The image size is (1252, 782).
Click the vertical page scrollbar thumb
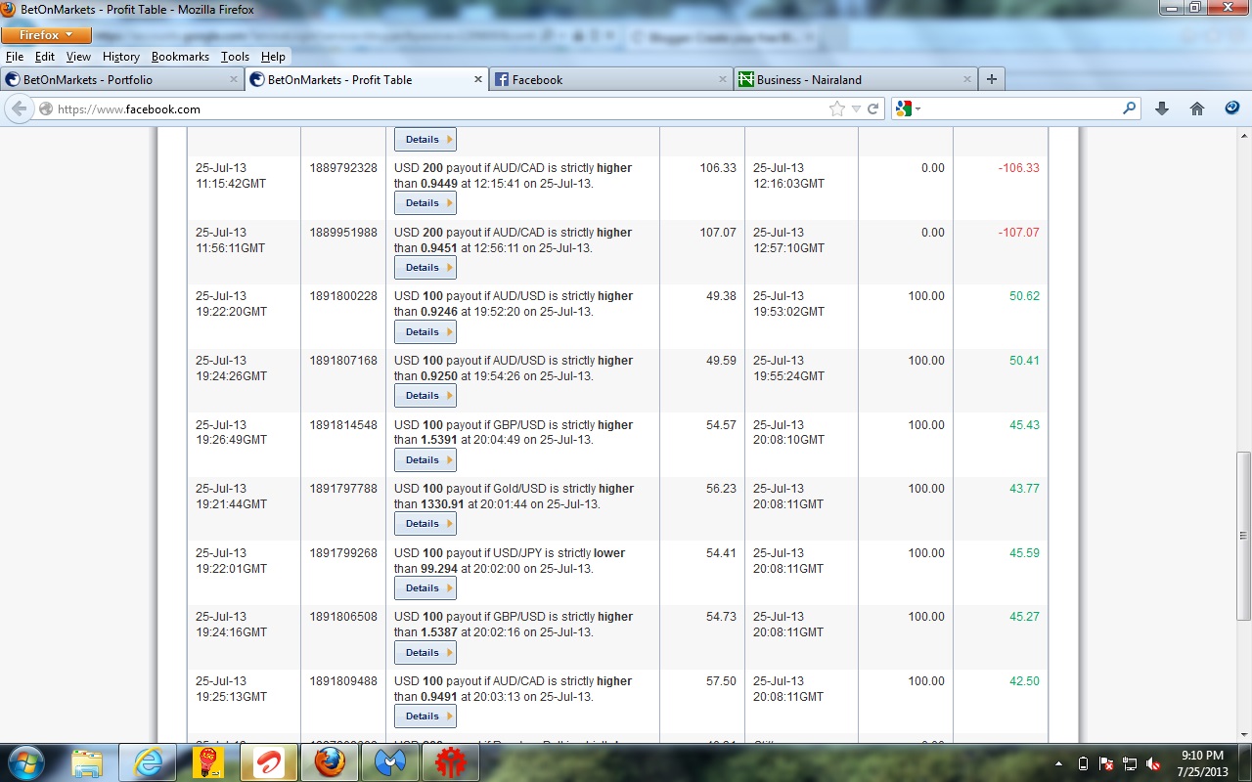pos(1243,536)
